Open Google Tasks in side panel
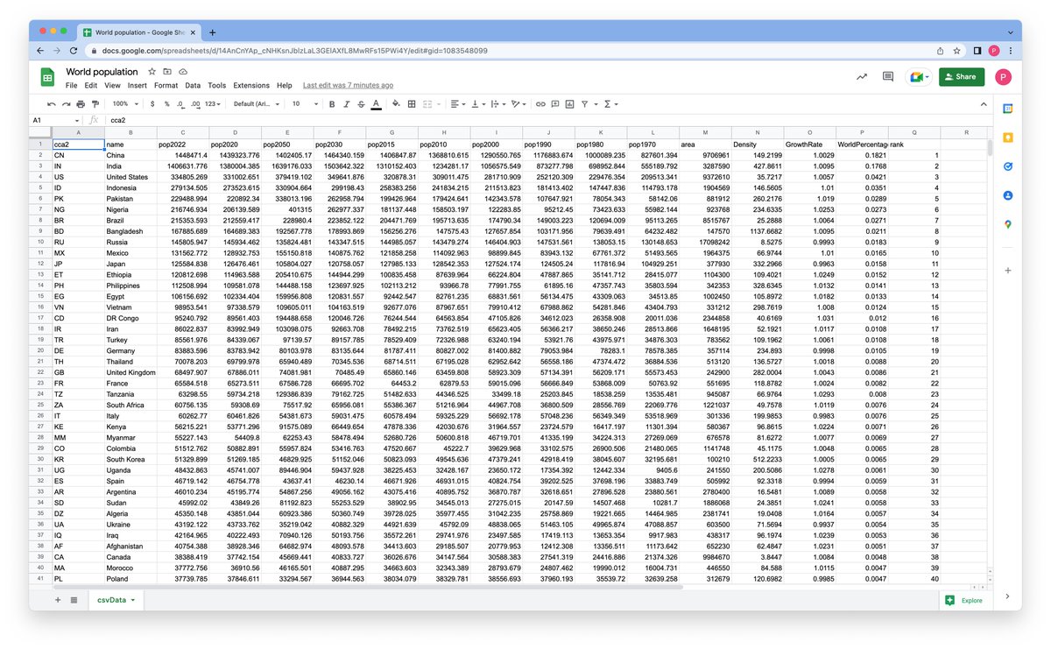 [1008, 166]
